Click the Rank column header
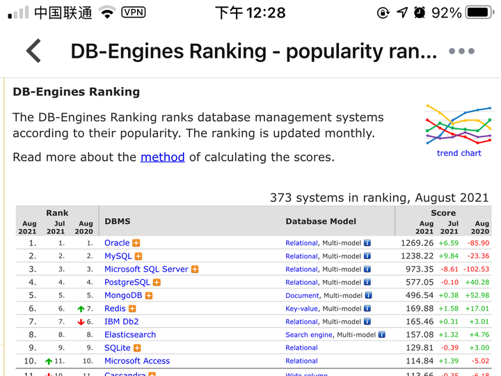This screenshot has width=501, height=376. (x=57, y=213)
